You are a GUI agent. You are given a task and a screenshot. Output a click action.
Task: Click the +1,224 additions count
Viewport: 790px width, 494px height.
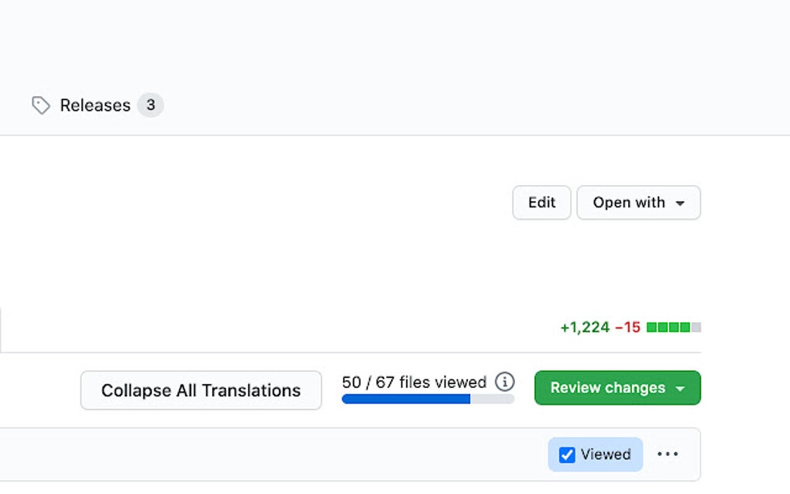tap(583, 327)
